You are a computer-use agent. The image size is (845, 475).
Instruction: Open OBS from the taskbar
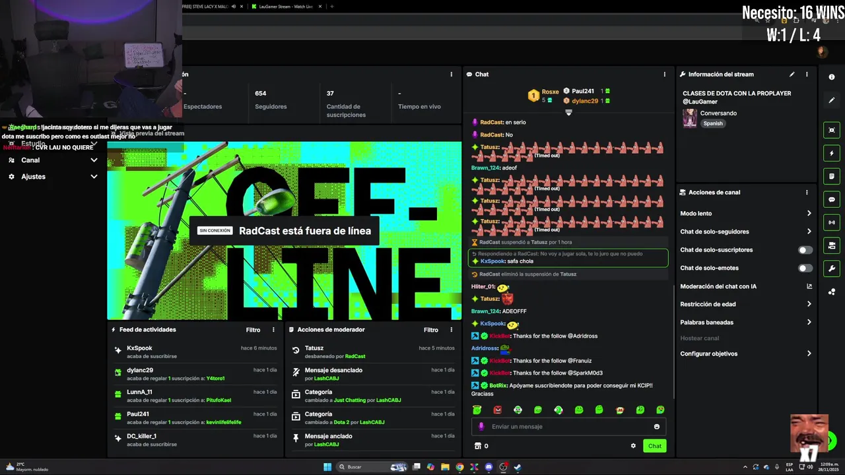503,467
